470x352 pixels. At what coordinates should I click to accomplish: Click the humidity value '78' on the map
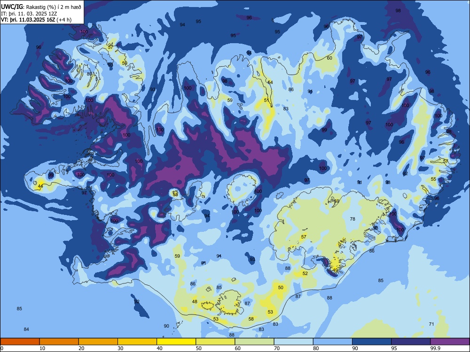[352, 219]
